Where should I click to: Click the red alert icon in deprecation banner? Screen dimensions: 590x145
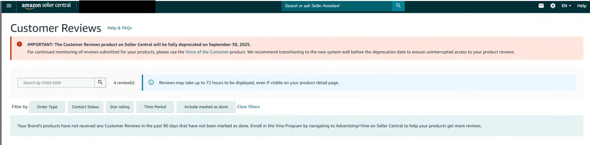tap(19, 44)
